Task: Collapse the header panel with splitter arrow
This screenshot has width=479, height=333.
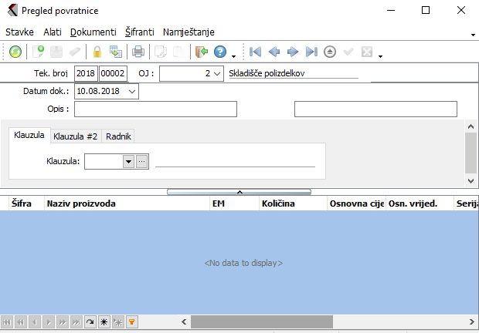Action: (239, 191)
